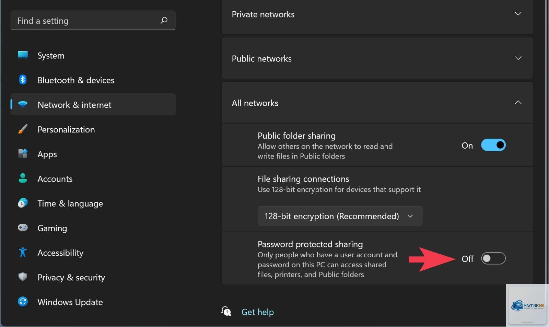Click the Public networks label

pos(261,59)
